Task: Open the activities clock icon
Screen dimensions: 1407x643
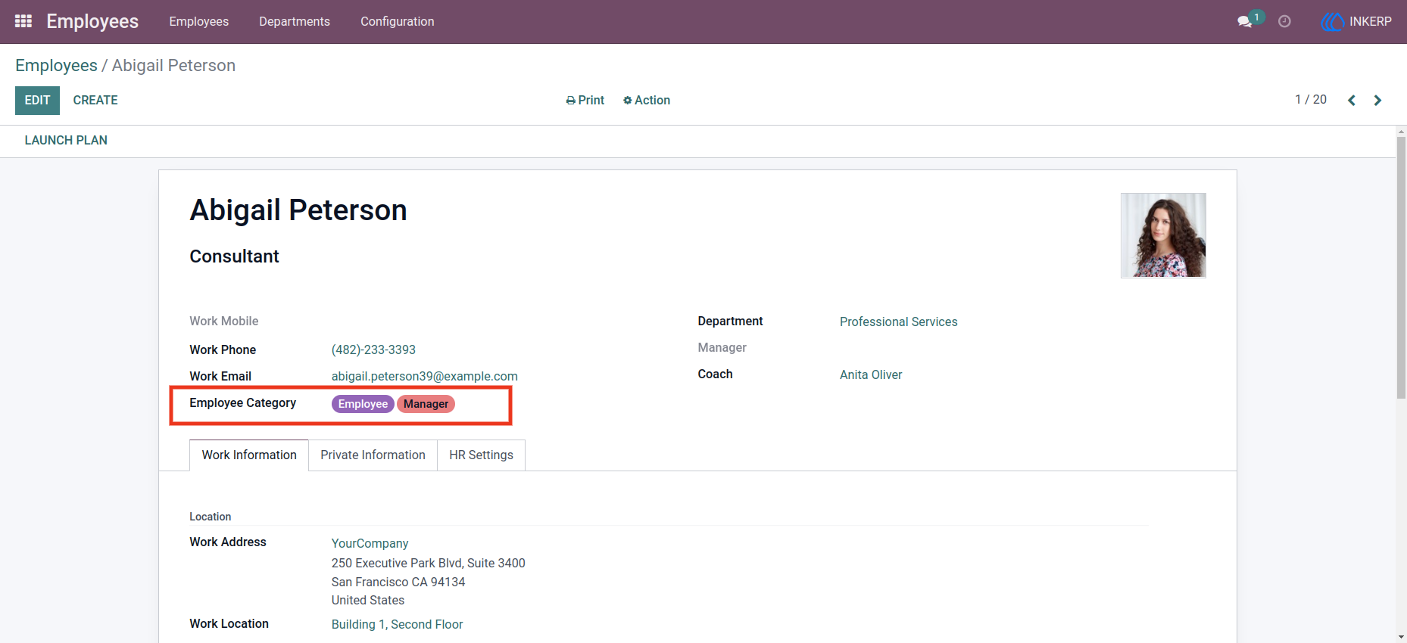Action: 1284,22
